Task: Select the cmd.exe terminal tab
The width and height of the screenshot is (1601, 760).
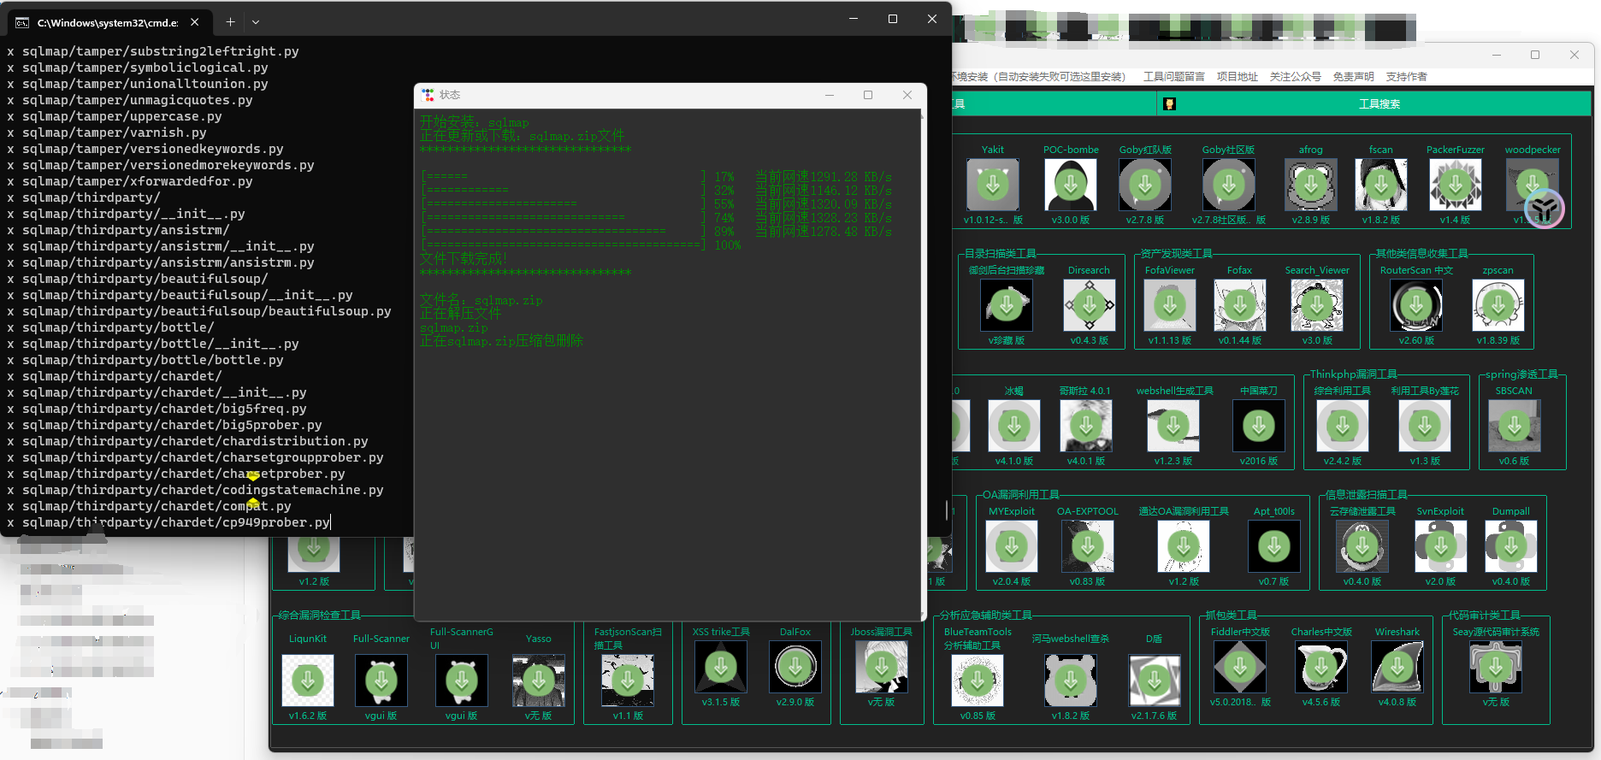Action: [x=109, y=22]
